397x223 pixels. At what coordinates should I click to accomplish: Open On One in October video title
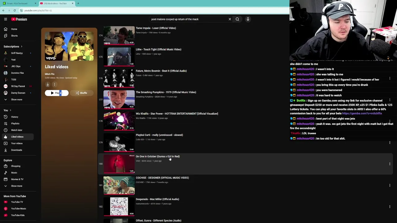[x=158, y=156]
